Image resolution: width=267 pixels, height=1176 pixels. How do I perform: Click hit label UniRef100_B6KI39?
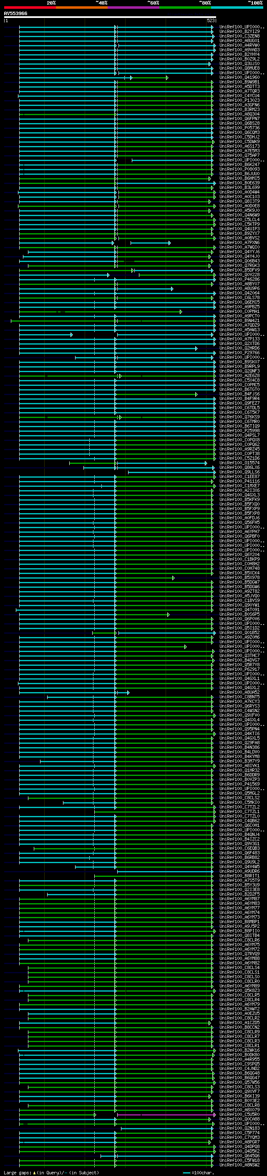(239, 1096)
